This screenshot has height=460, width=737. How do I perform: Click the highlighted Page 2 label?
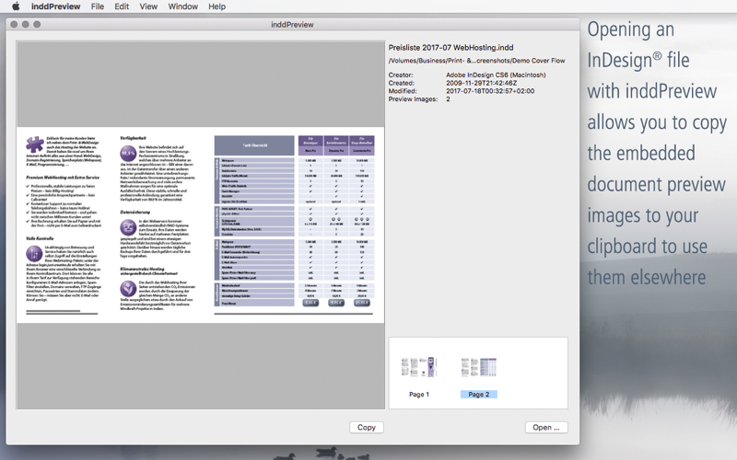(x=478, y=395)
